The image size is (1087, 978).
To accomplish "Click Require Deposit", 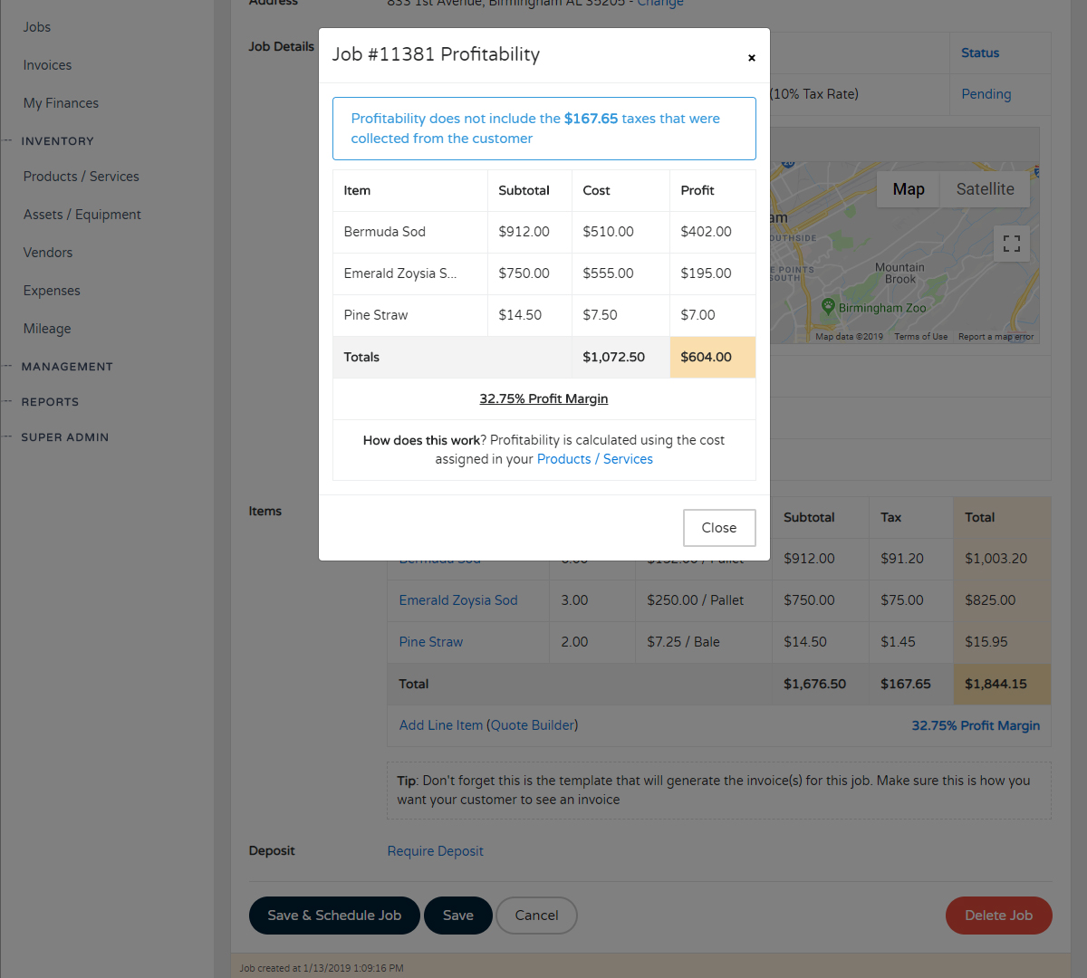I will tap(435, 850).
